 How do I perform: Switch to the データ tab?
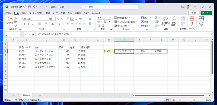coord(55,13)
